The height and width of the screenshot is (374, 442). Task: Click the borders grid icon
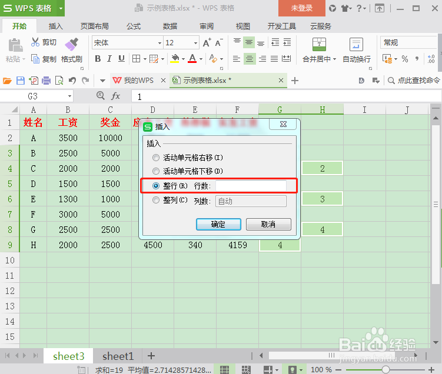point(136,59)
